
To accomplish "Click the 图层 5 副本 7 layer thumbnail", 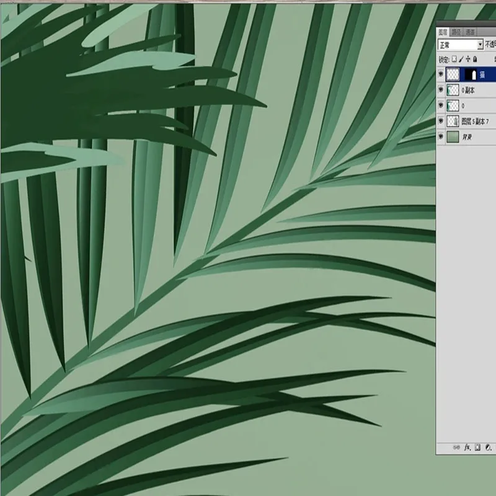I will [453, 121].
